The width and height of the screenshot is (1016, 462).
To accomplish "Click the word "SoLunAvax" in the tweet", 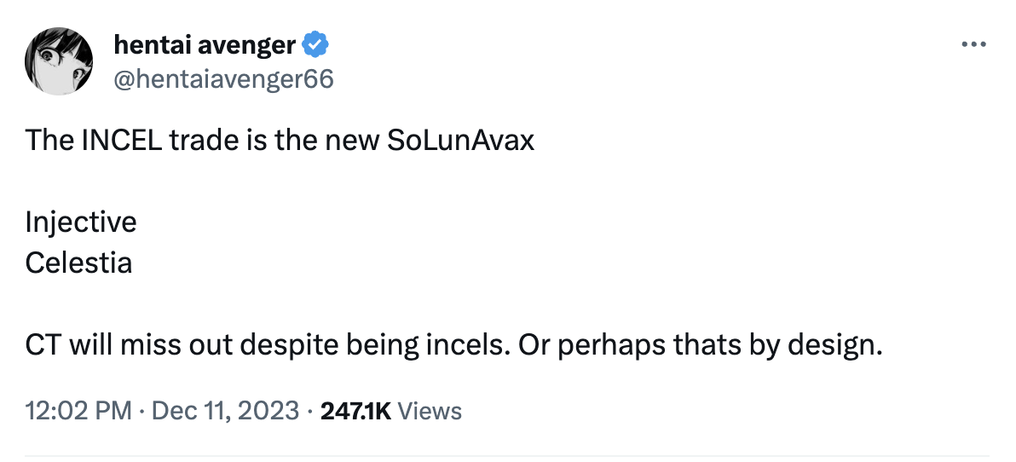I will (x=460, y=140).
